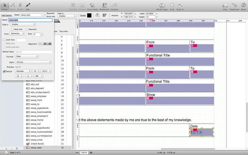The height and width of the screenshot is (155, 248).
Task: Click the 200% zoom field
Action: click(84, 153)
